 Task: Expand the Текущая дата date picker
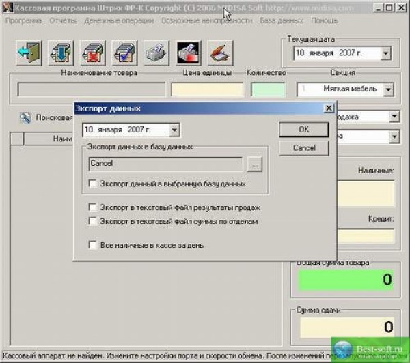tap(387, 53)
